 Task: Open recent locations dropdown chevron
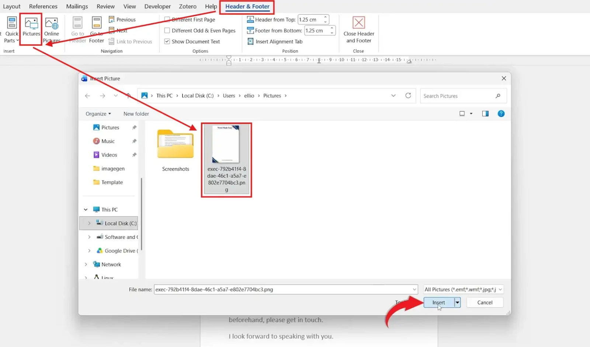[116, 96]
